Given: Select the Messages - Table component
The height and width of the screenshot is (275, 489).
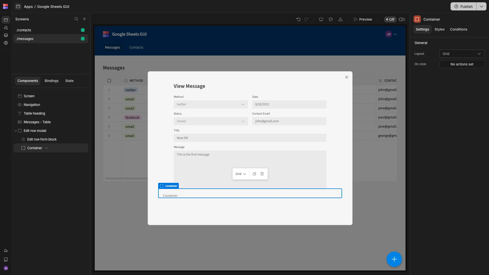Looking at the screenshot, I should pyautogui.click(x=51, y=122).
